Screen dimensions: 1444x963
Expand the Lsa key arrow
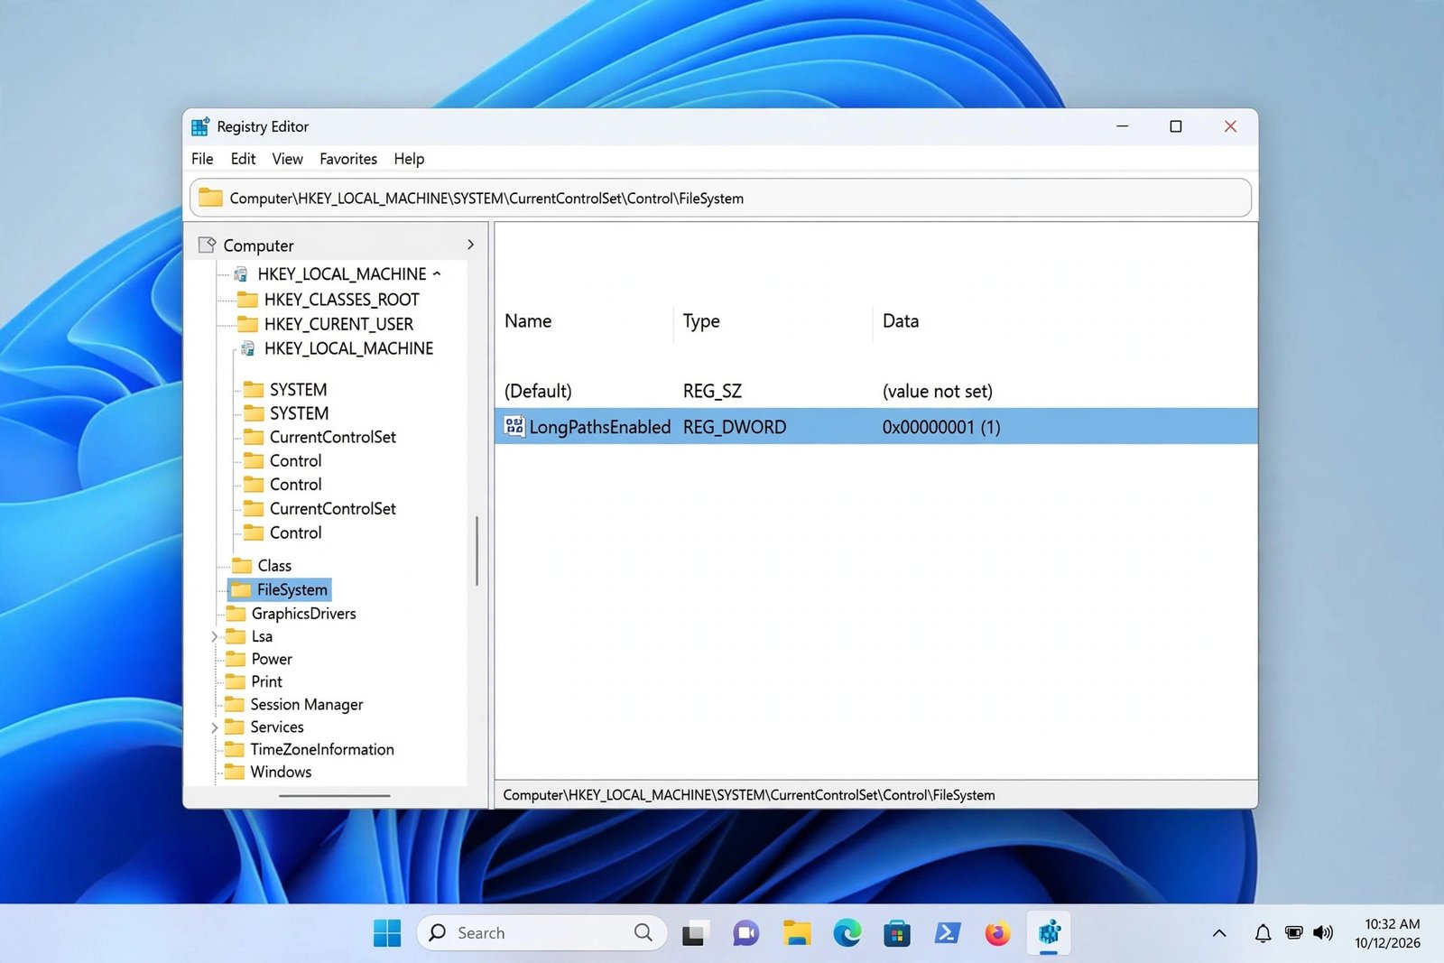click(x=214, y=636)
